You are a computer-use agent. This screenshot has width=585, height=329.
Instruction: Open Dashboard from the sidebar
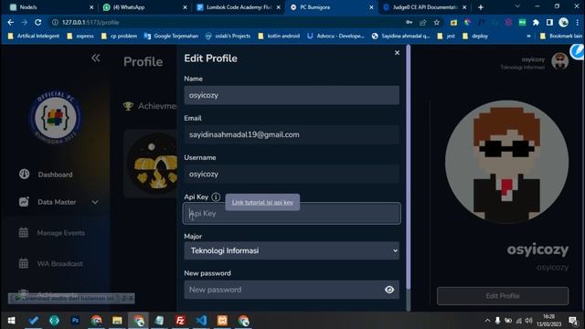55,175
